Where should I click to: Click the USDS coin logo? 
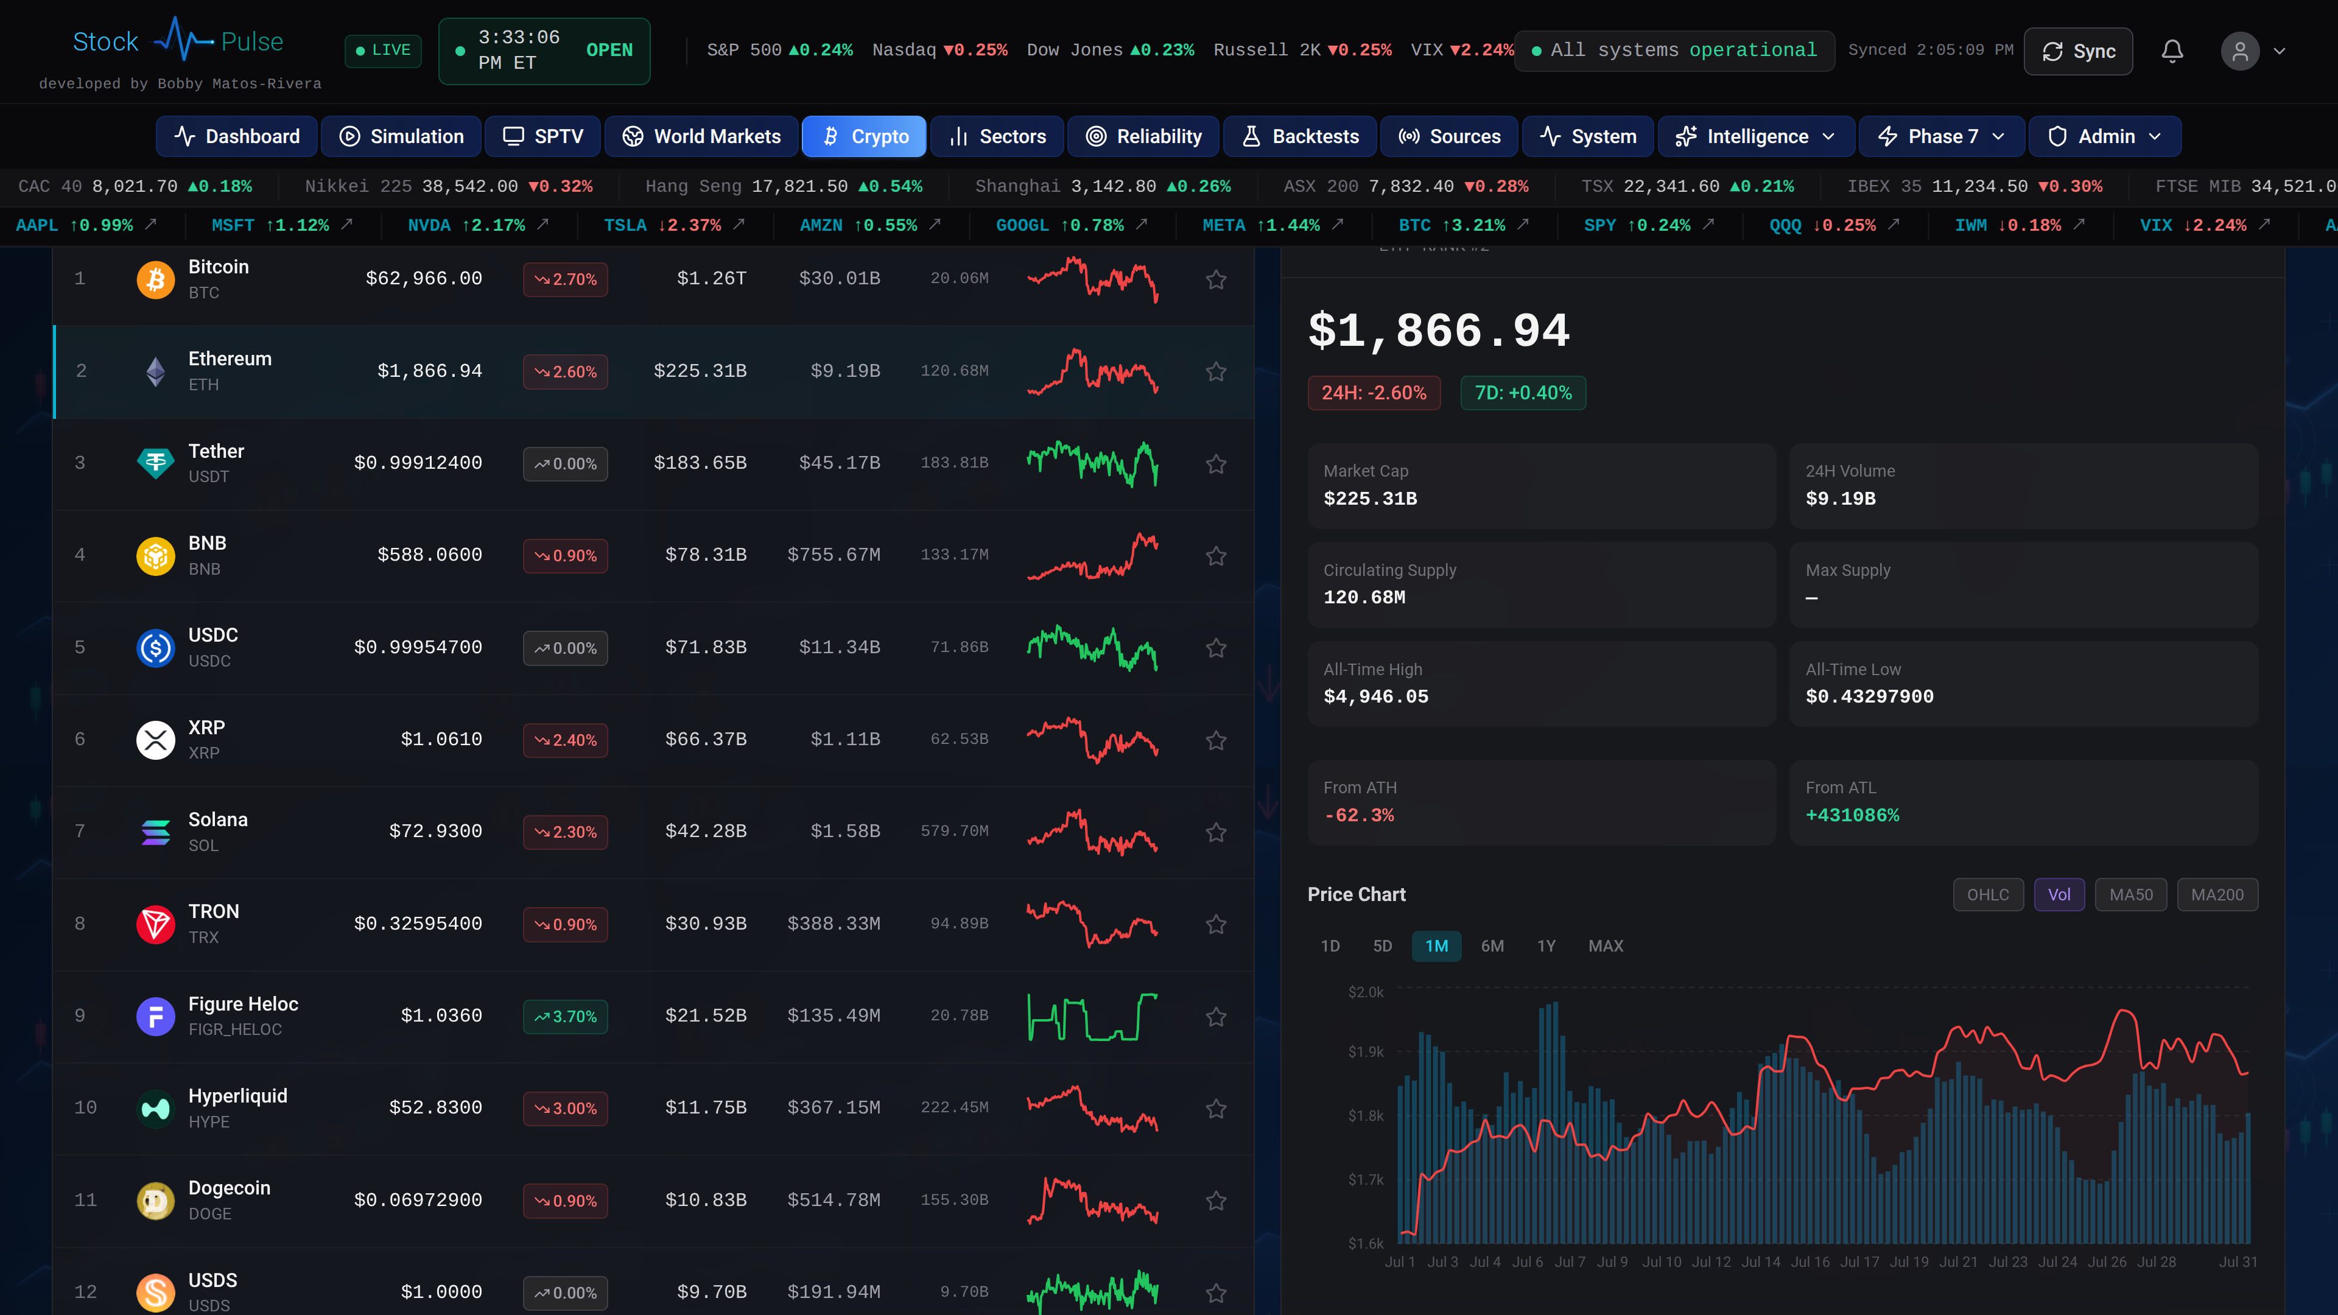tap(155, 1292)
